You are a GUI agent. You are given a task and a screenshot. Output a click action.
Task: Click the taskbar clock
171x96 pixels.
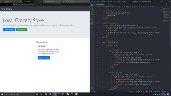pyautogui.click(x=163, y=94)
